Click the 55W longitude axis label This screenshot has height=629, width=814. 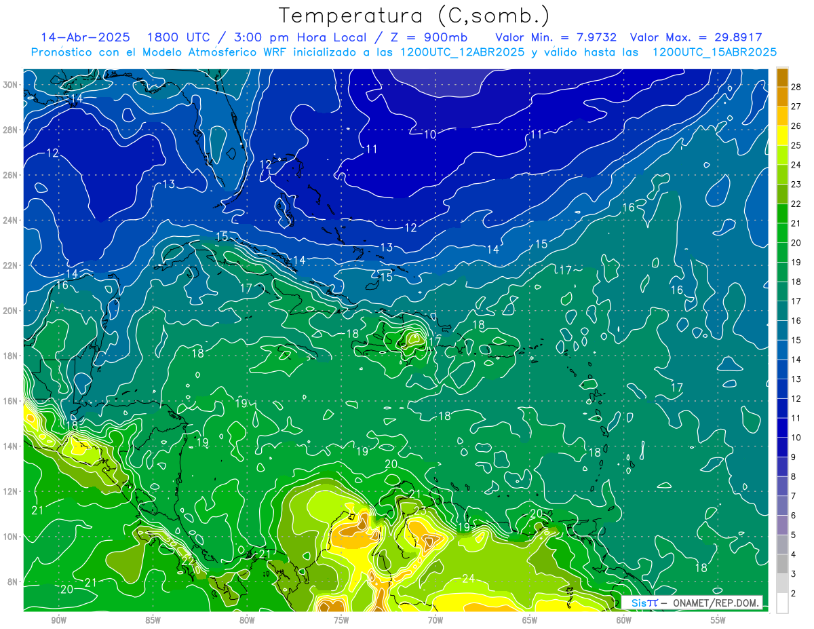(x=718, y=620)
